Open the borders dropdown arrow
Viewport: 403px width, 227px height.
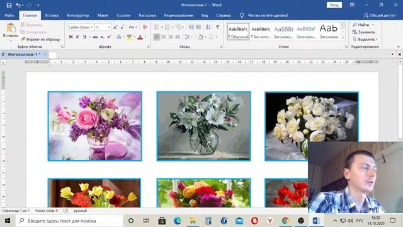coord(217,37)
